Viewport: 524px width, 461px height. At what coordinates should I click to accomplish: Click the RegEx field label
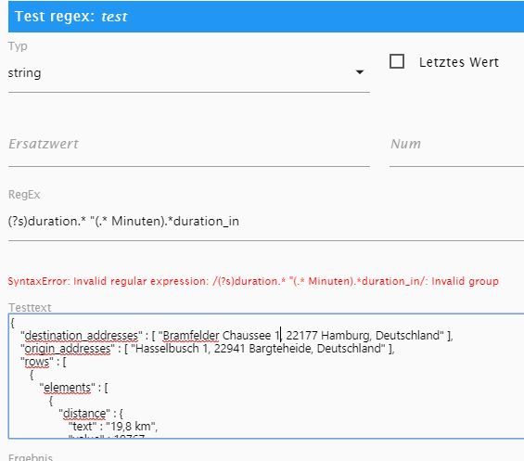coord(24,195)
